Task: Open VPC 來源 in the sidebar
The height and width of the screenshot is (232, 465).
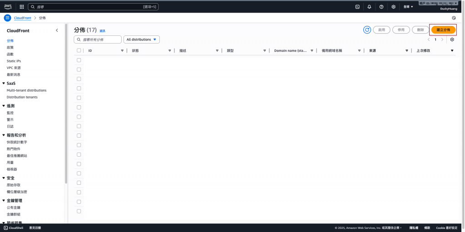Action: click(14, 68)
